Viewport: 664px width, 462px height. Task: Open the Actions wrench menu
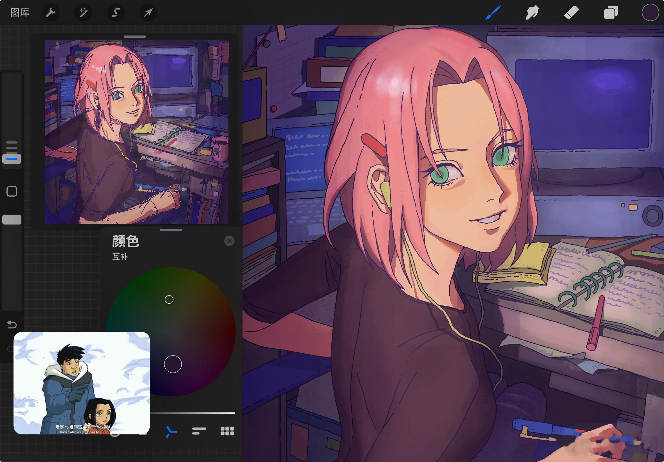click(x=51, y=12)
